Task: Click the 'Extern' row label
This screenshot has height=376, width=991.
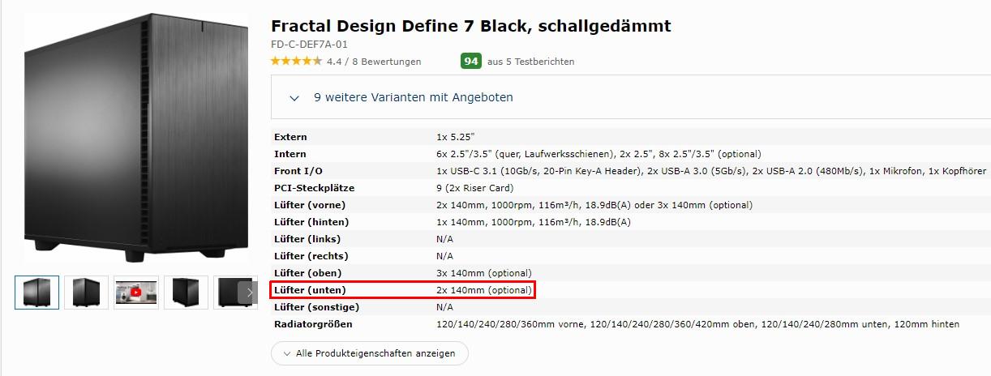Action: click(290, 137)
